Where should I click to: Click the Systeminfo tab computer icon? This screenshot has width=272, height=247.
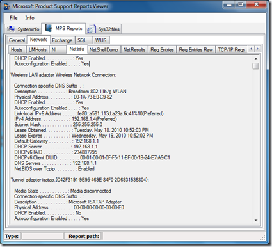(x=11, y=29)
